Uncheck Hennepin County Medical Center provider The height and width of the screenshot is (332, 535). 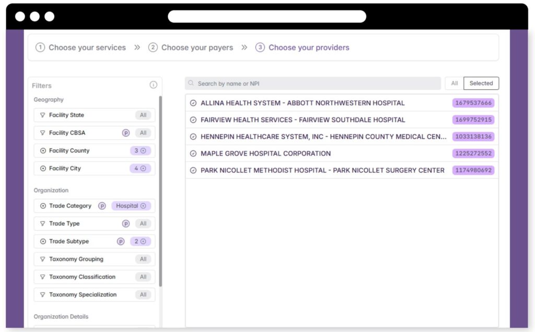click(x=193, y=137)
